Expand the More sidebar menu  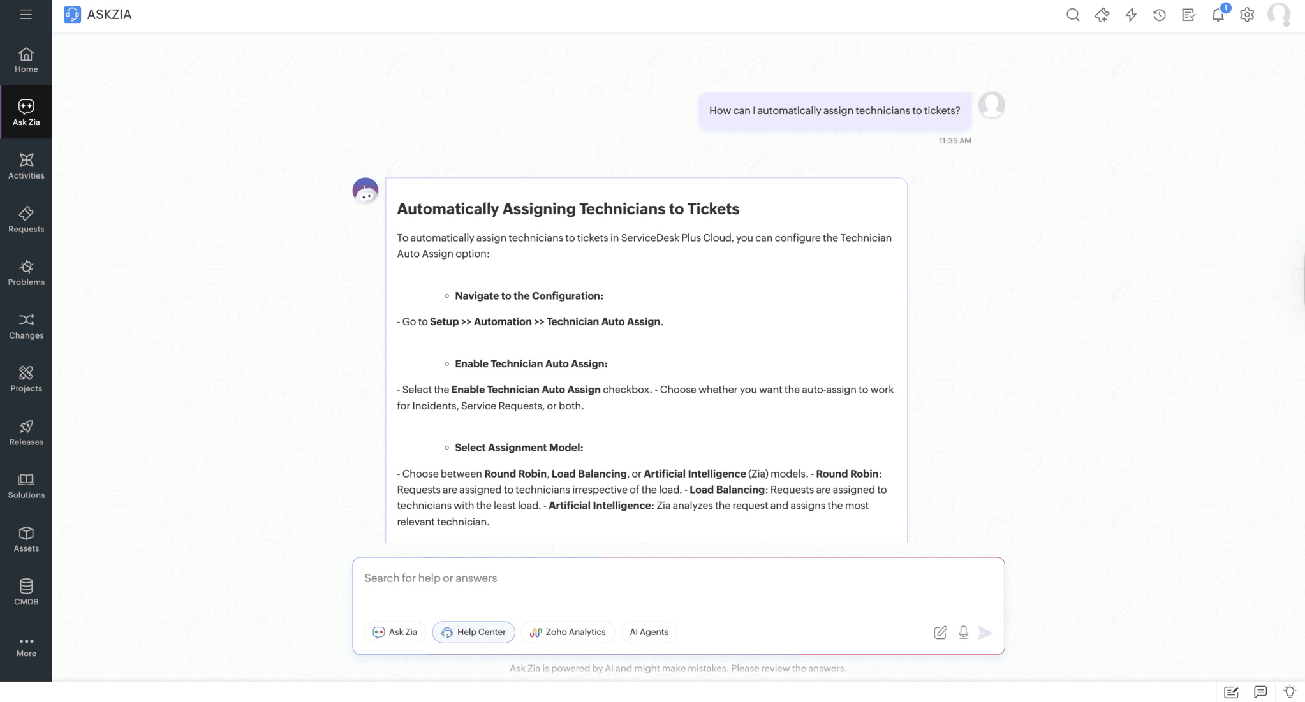click(x=26, y=647)
